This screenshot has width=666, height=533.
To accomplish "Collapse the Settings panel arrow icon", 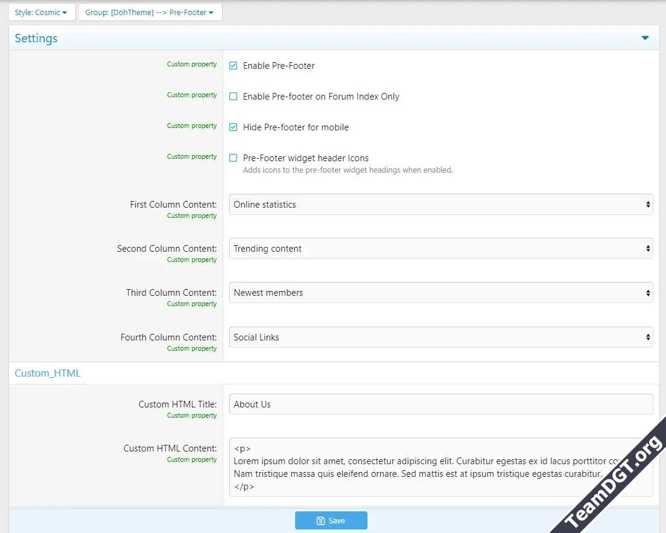I will click(645, 38).
